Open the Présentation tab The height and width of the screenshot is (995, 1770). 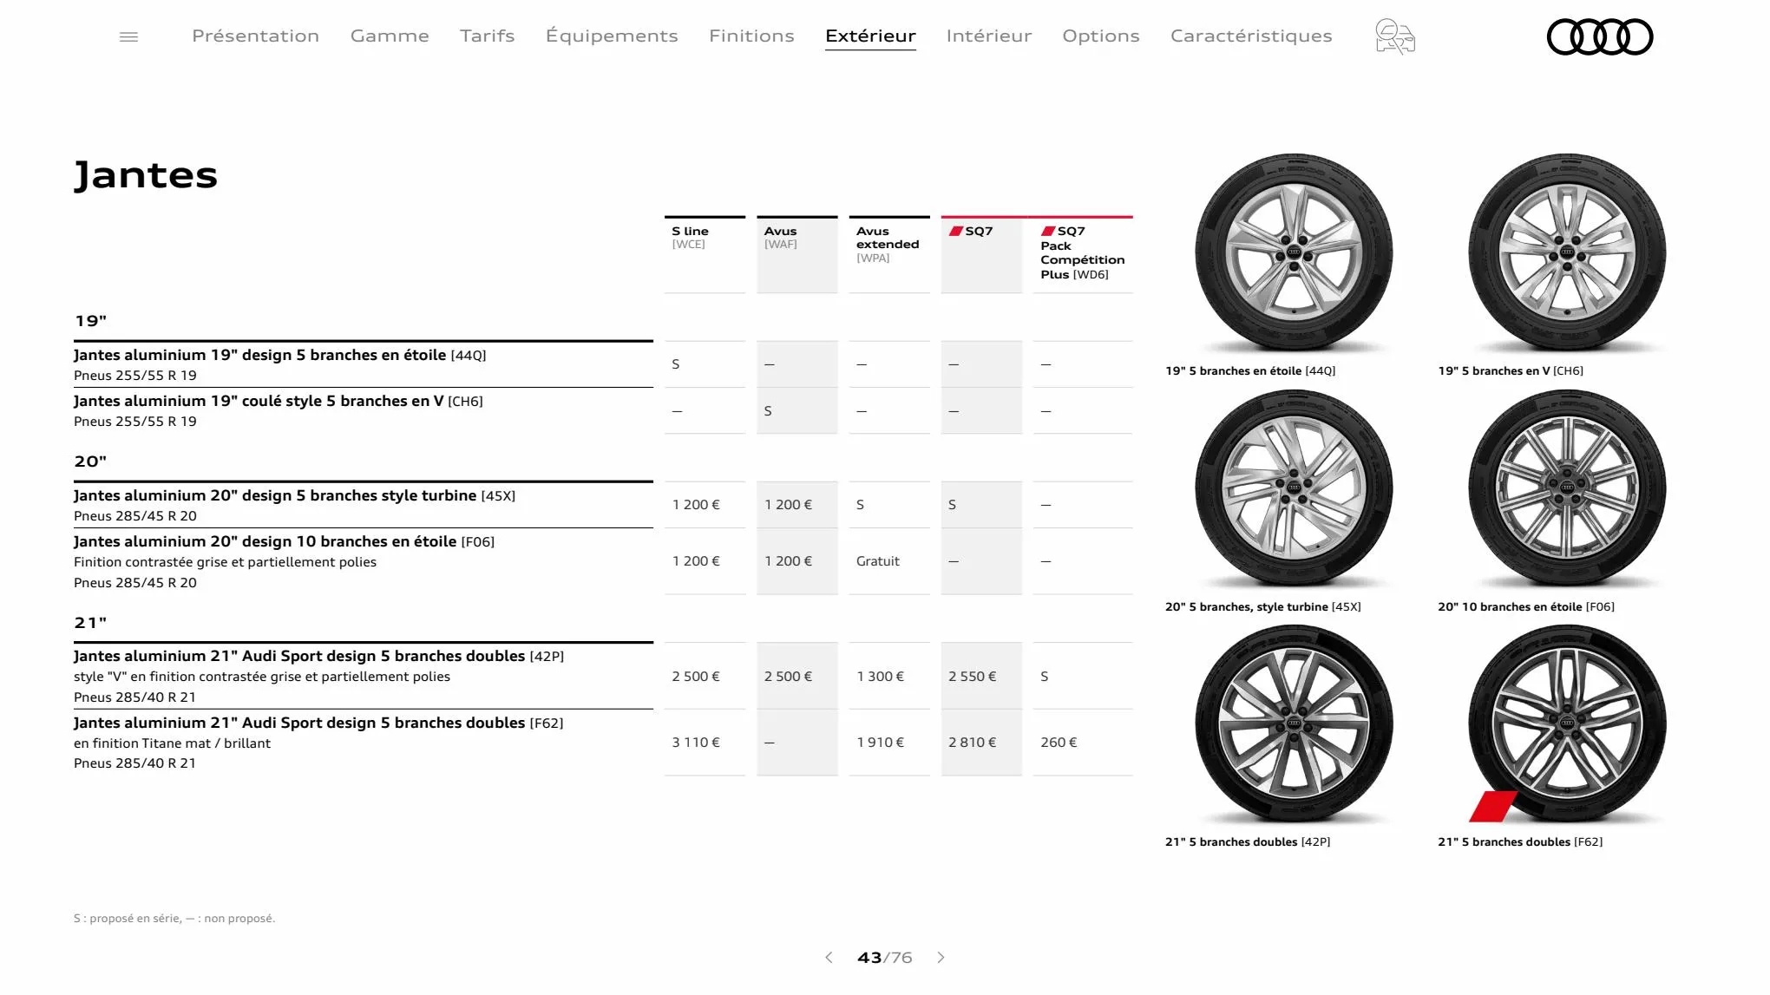pos(255,36)
